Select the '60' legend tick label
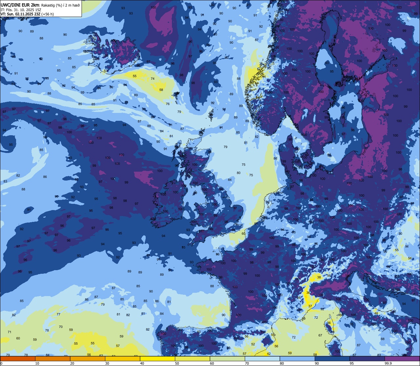 212,363
